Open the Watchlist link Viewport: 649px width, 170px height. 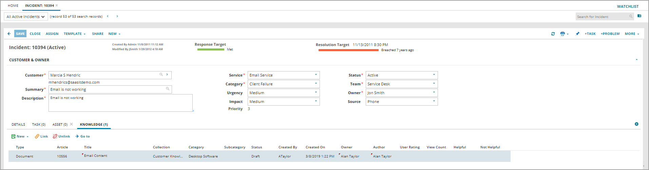628,6
